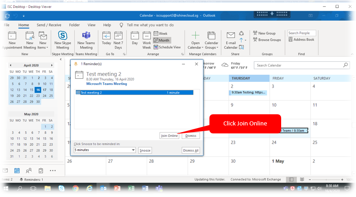356x197 pixels.
Task: Expand the Open Calendar dropdown
Action: (195, 40)
